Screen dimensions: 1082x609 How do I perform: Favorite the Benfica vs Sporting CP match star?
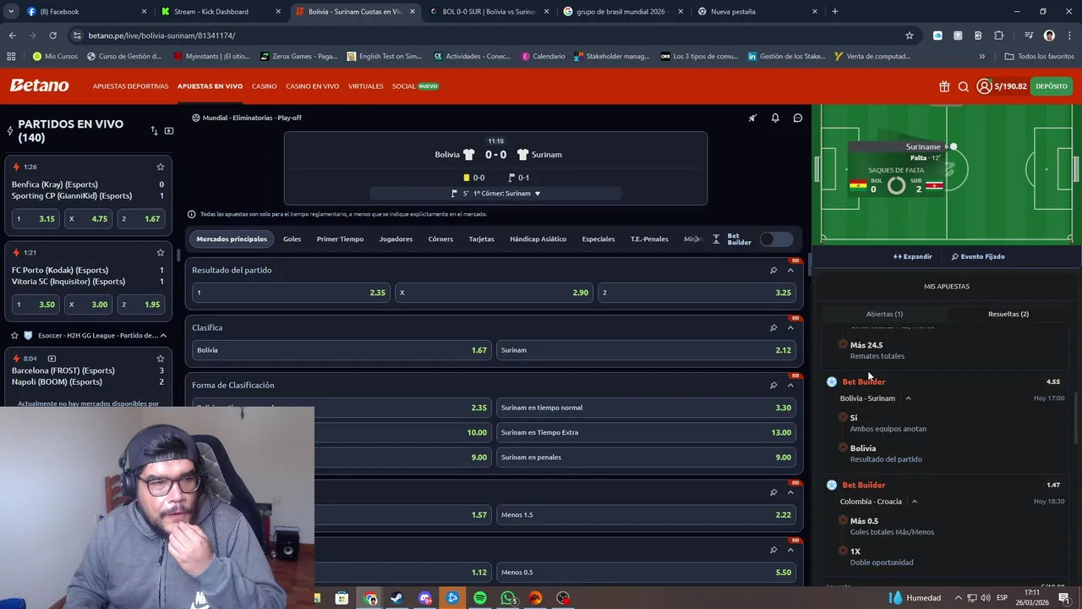(161, 167)
